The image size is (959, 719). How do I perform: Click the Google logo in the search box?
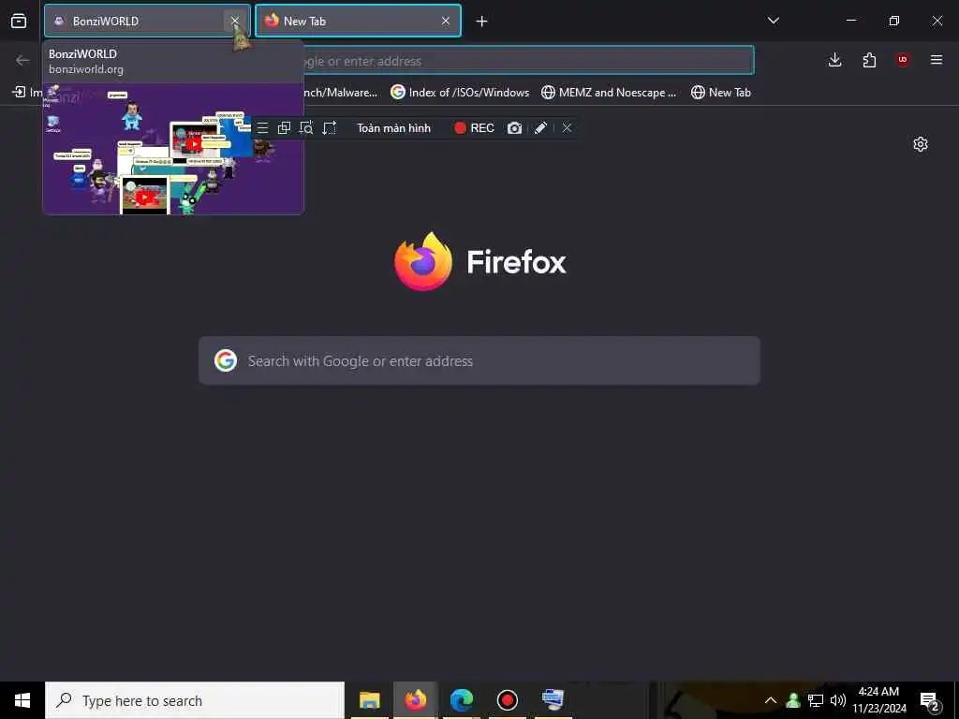226,360
